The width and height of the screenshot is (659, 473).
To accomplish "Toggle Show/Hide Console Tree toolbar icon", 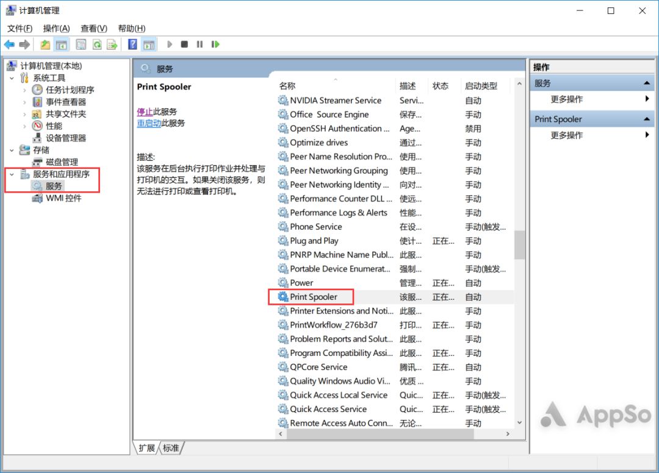I will (62, 44).
